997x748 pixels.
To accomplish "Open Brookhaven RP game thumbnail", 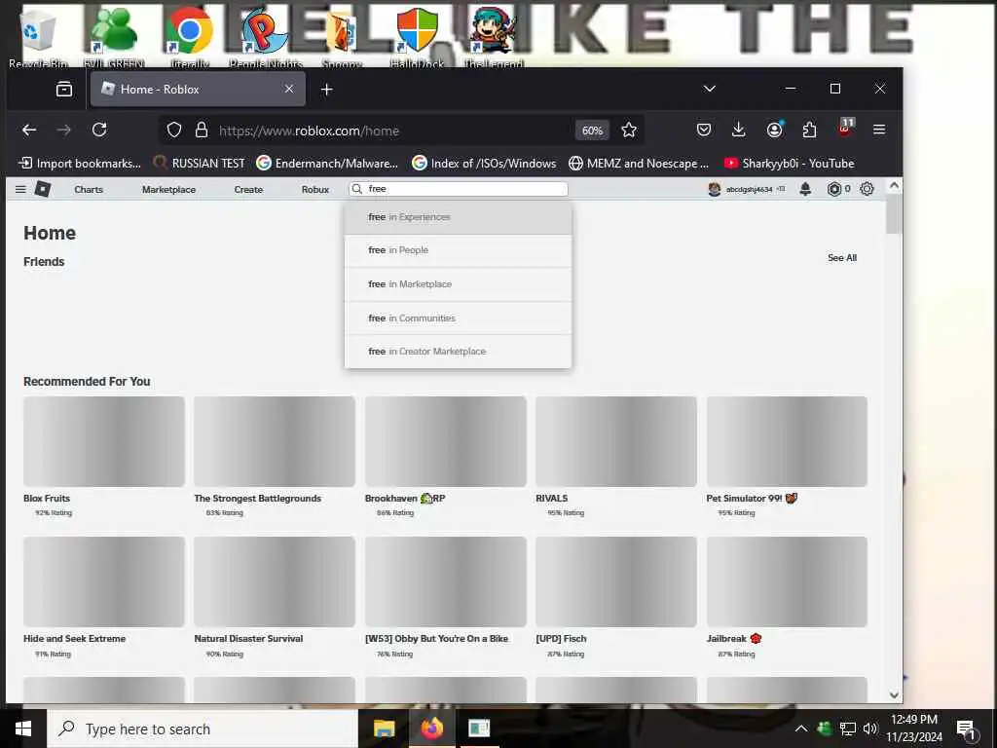I will pyautogui.click(x=446, y=441).
